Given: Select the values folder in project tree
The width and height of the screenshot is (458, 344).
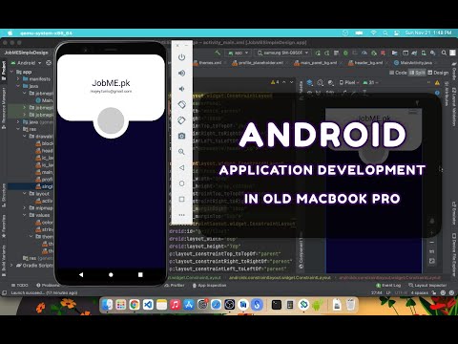Looking at the screenshot, I should (42, 215).
